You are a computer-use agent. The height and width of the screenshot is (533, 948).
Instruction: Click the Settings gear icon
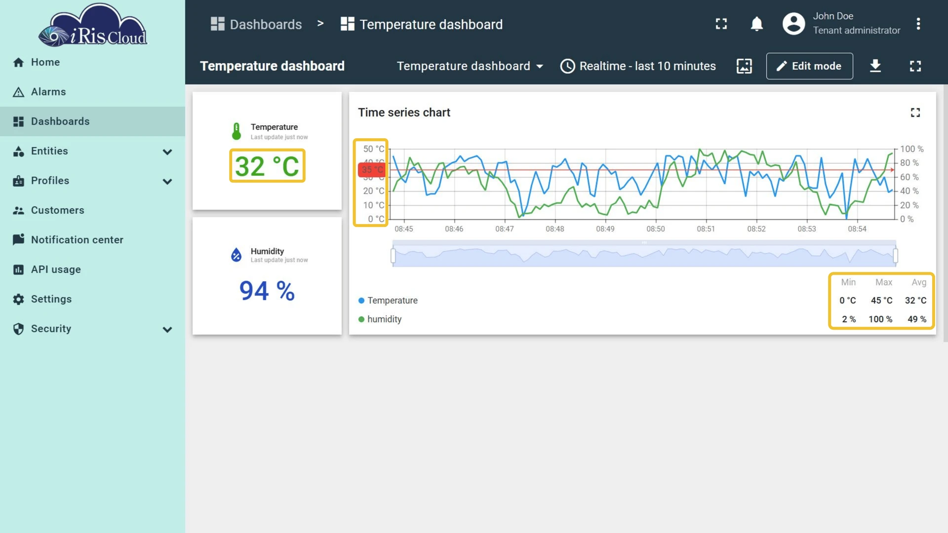(18, 299)
